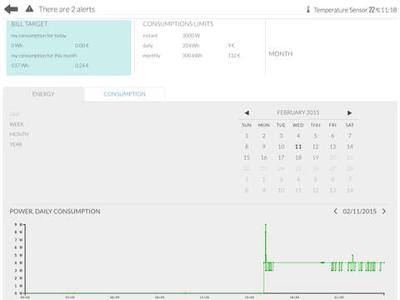
Task: Open the There are 2 alerts message
Action: click(67, 9)
